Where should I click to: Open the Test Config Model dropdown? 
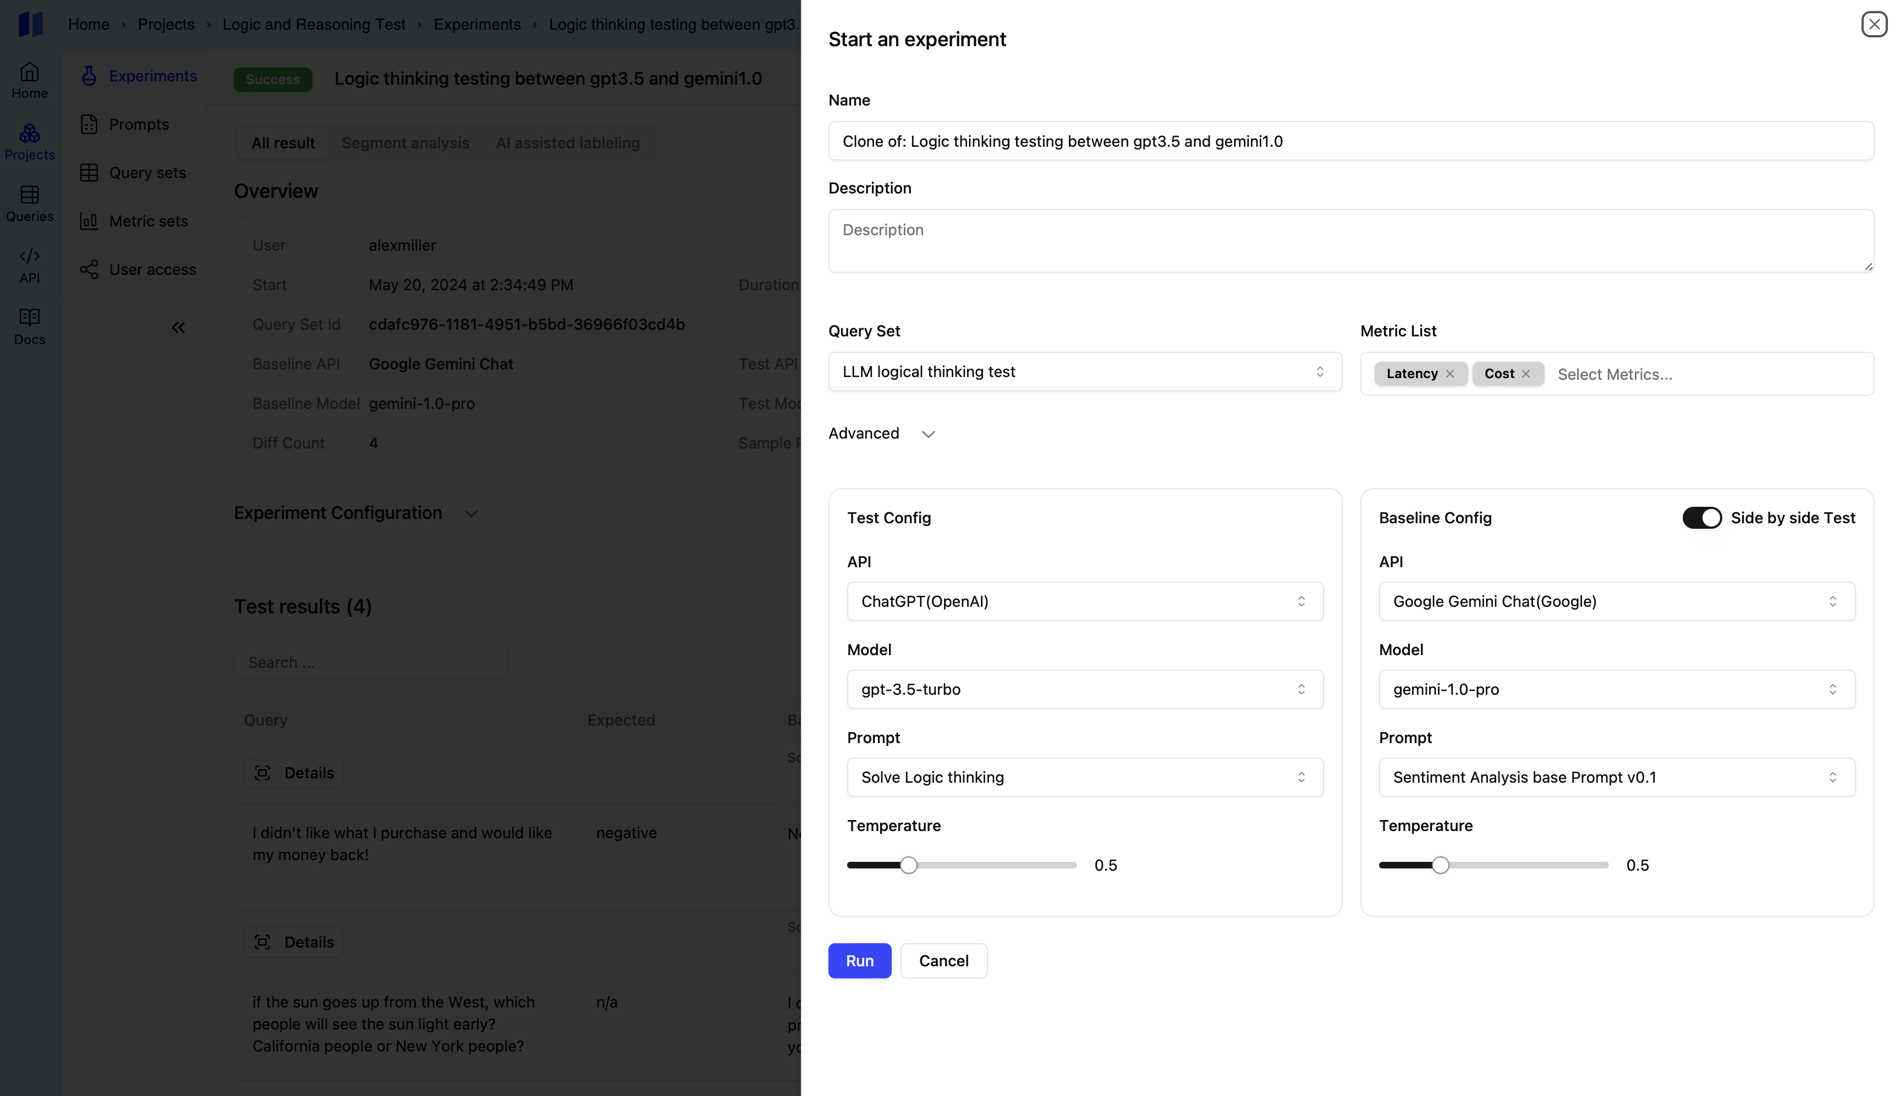(x=1084, y=689)
